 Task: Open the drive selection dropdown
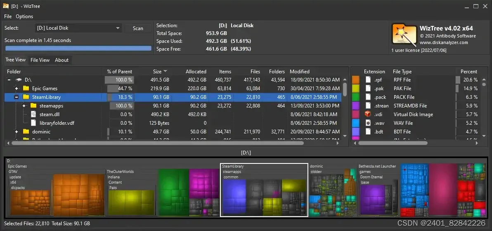click(78, 28)
